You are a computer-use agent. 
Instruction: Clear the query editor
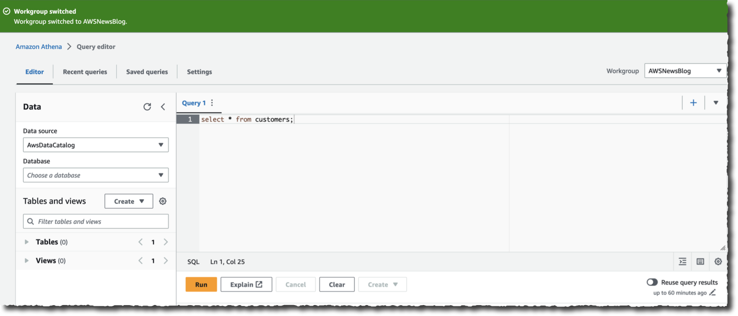coord(337,285)
